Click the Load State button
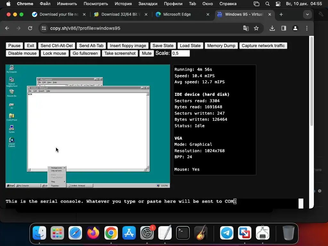This screenshot has width=328, height=246. (x=190, y=45)
